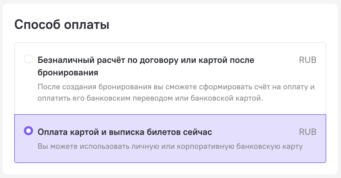This screenshot has height=178, width=341.
Task: Select the empty radio for Безналичный расчёт
Action: (28, 59)
